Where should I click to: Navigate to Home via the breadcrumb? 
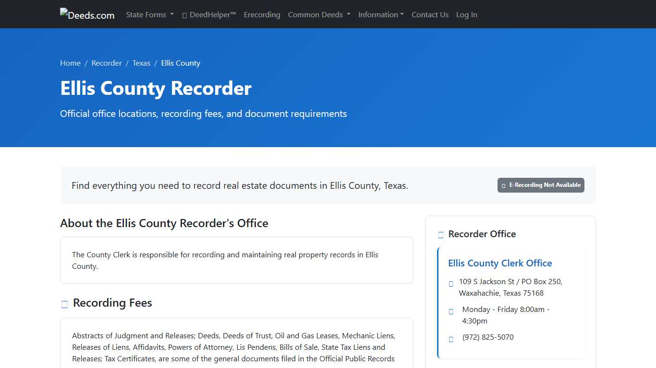70,63
